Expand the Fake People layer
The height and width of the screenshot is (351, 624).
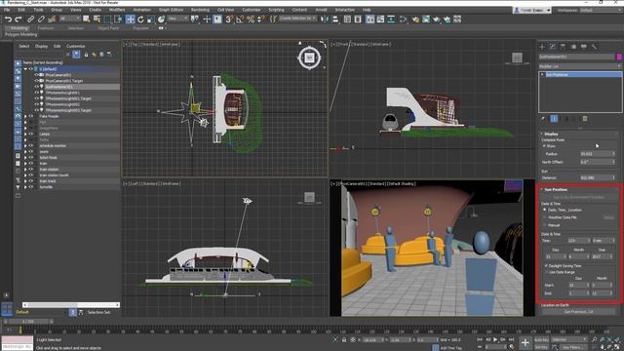pos(25,116)
